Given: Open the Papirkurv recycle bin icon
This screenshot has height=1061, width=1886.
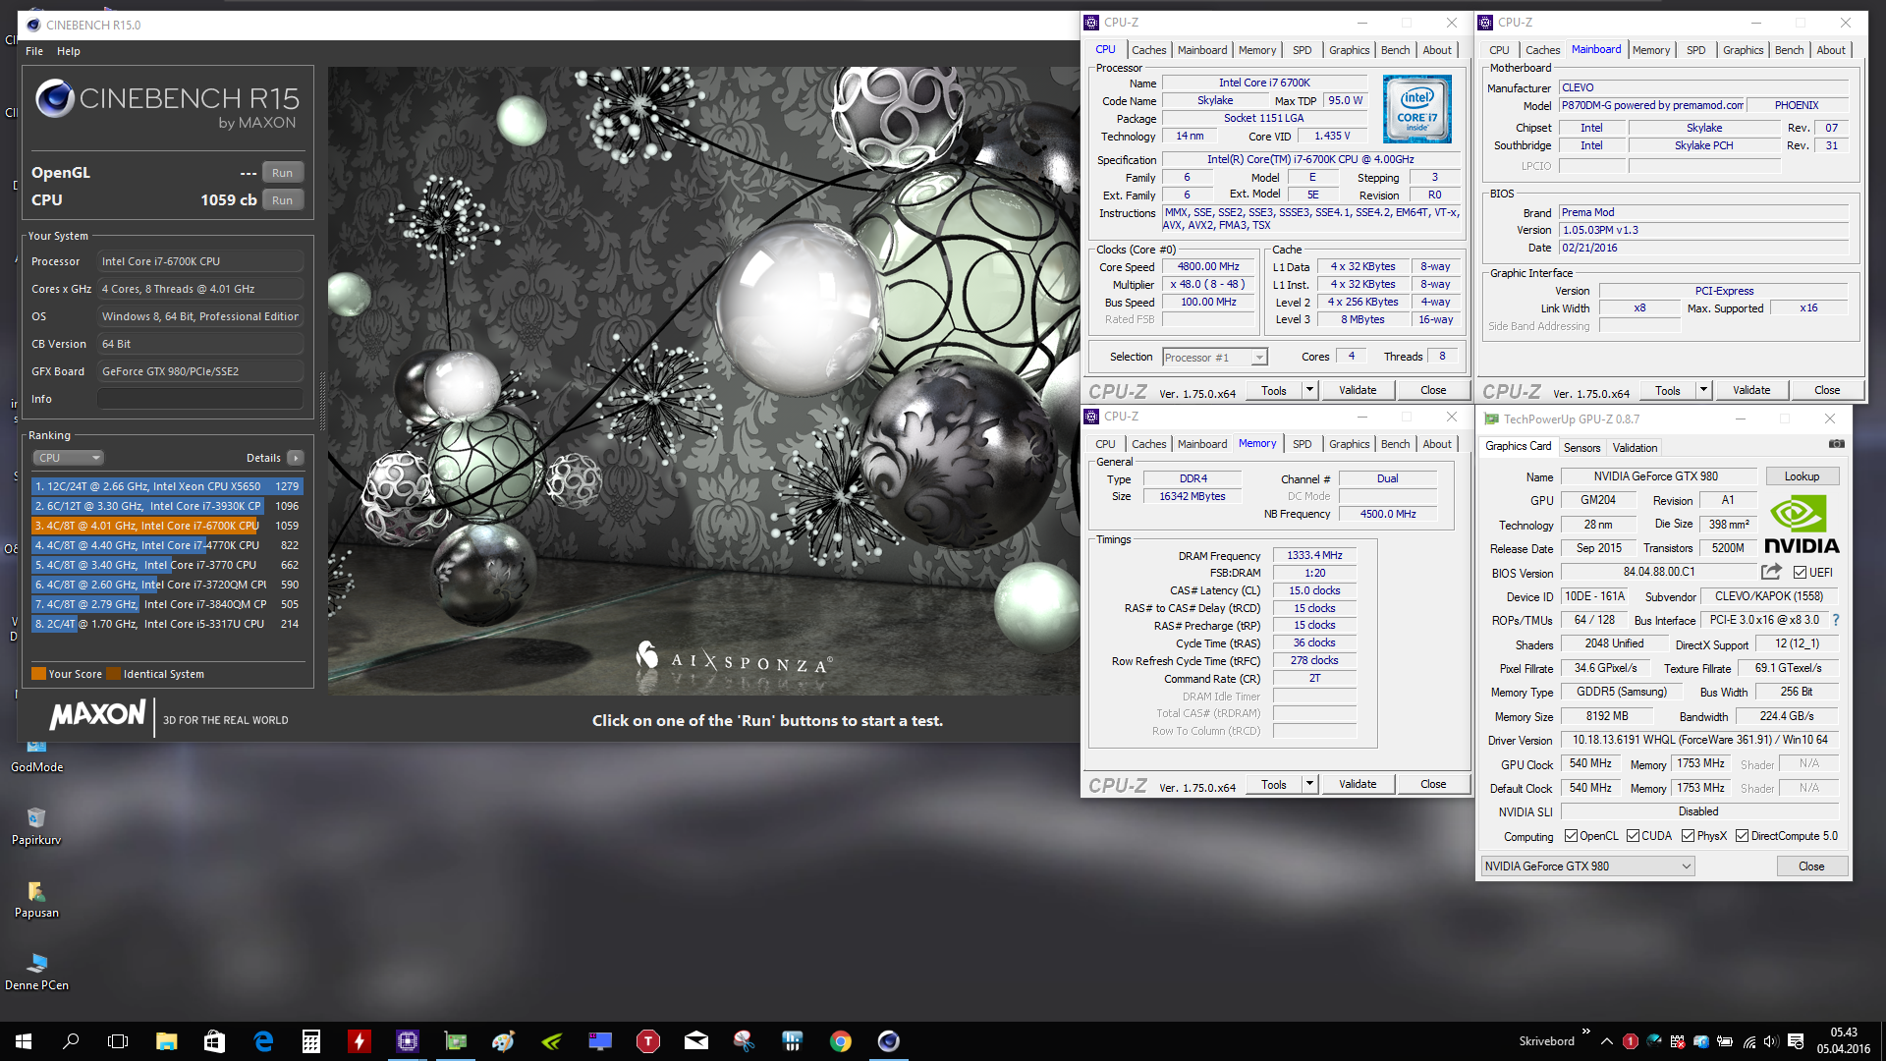Looking at the screenshot, I should point(36,826).
